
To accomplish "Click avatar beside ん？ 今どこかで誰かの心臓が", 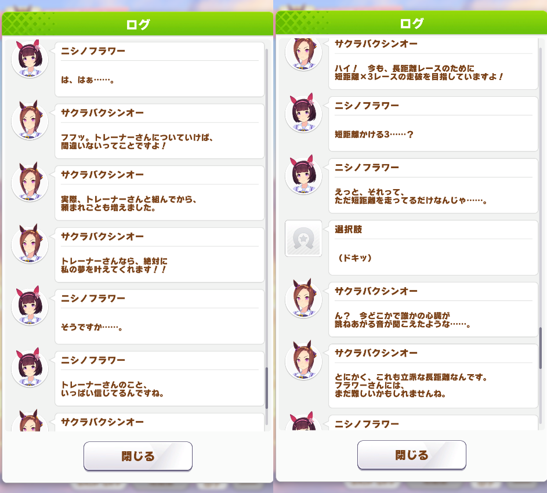I will (x=303, y=298).
